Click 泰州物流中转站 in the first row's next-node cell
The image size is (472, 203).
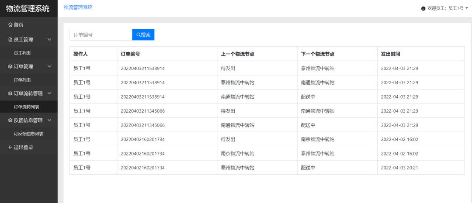[318, 68]
